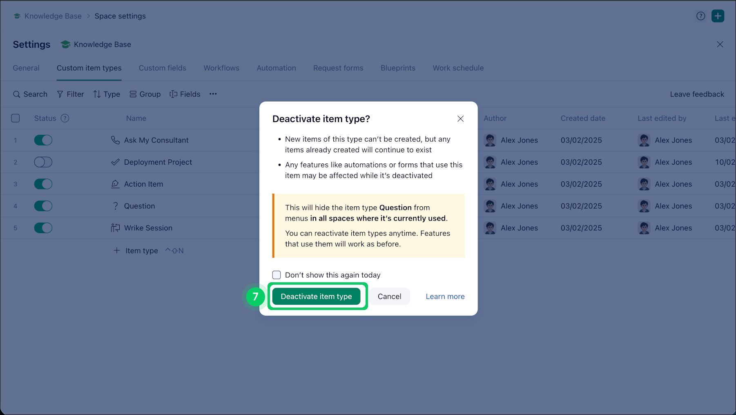Click the Knowledge Base breadcrumb graduation cap icon
Screen dimensions: 736x415
[x=17, y=16]
